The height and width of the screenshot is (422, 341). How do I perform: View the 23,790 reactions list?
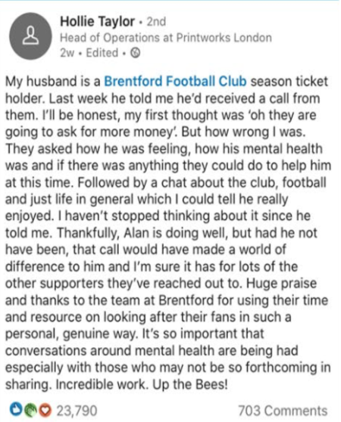coord(77,411)
